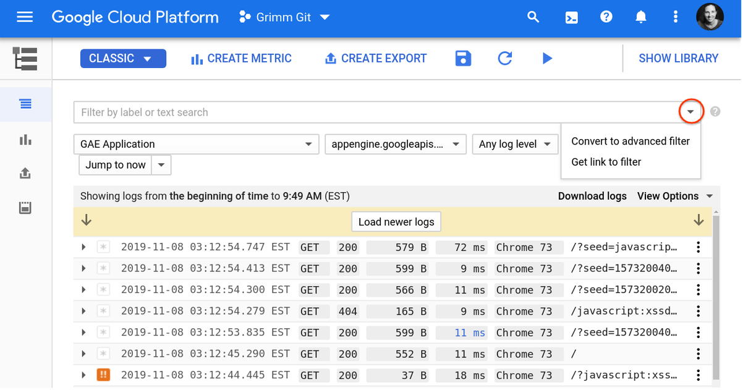Expand the 03:12:54.300 log entry

[x=84, y=290]
